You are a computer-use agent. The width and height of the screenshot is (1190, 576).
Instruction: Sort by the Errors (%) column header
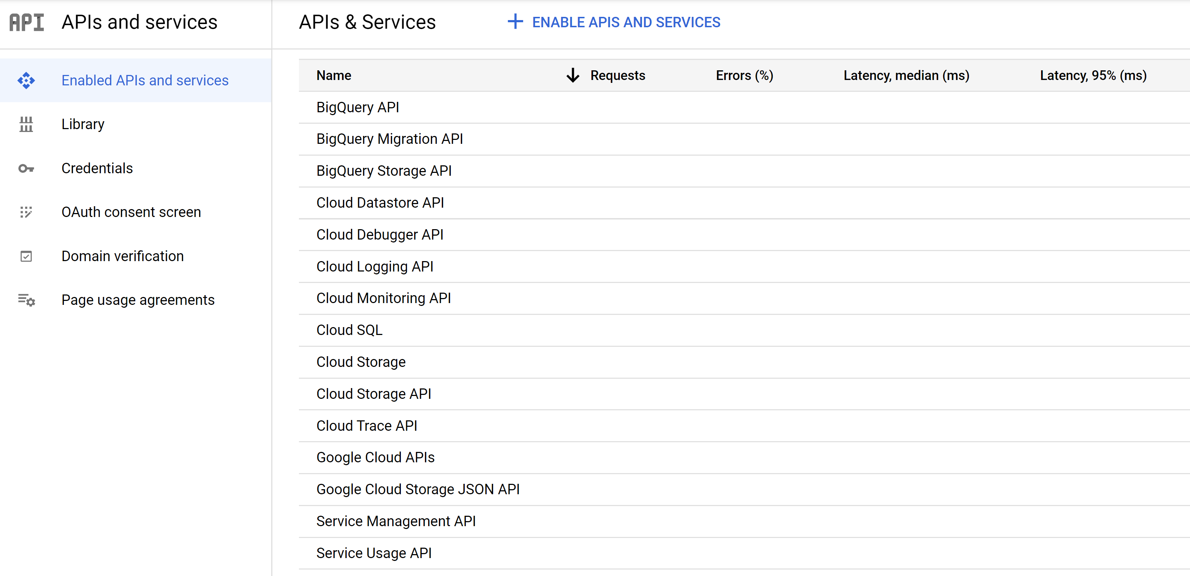[x=744, y=75]
